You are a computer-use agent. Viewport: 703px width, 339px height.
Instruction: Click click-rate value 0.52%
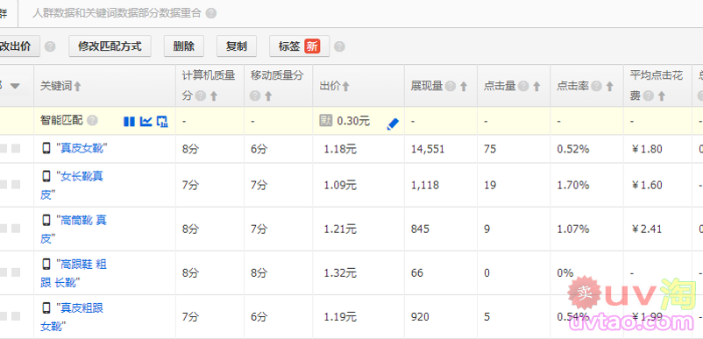pyautogui.click(x=573, y=149)
